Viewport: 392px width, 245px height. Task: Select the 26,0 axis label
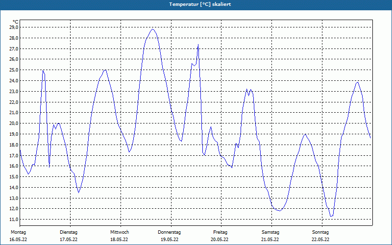click(14, 59)
